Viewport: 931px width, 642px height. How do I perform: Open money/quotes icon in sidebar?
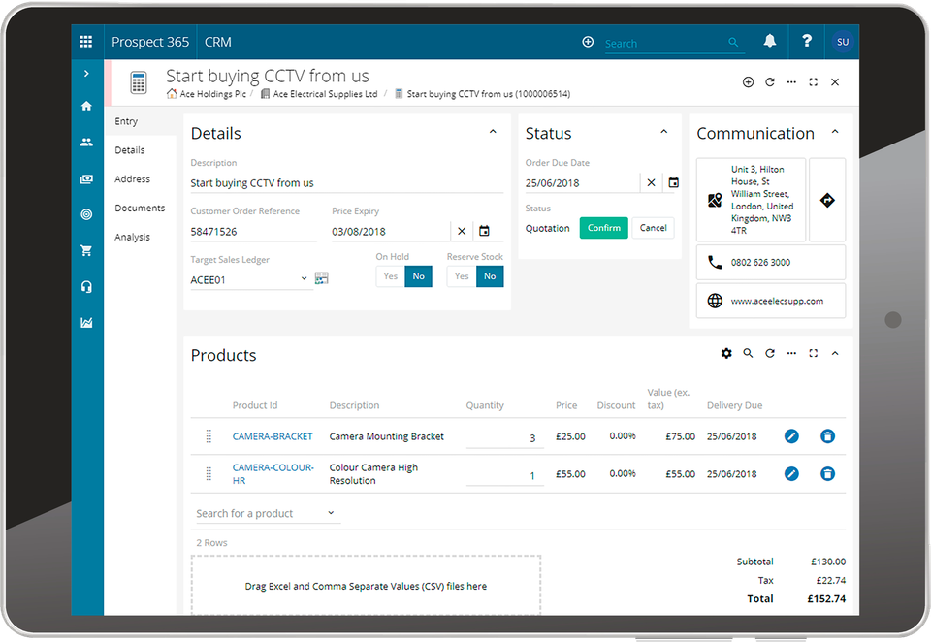click(x=86, y=178)
